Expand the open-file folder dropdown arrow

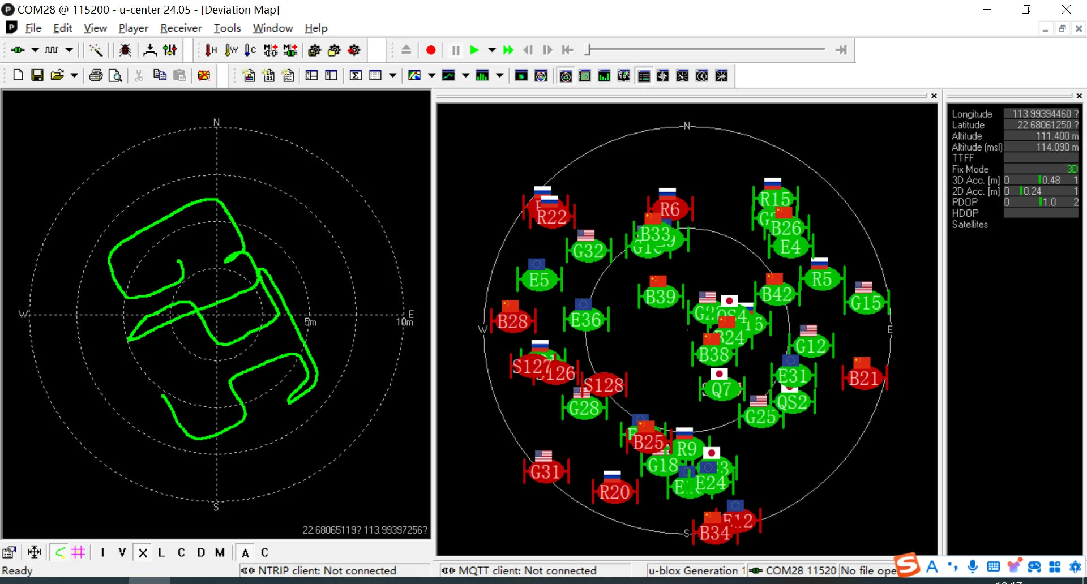pos(74,75)
